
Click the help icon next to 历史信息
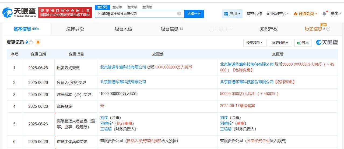pos(328,29)
